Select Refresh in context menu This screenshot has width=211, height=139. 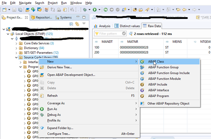pos(89,96)
